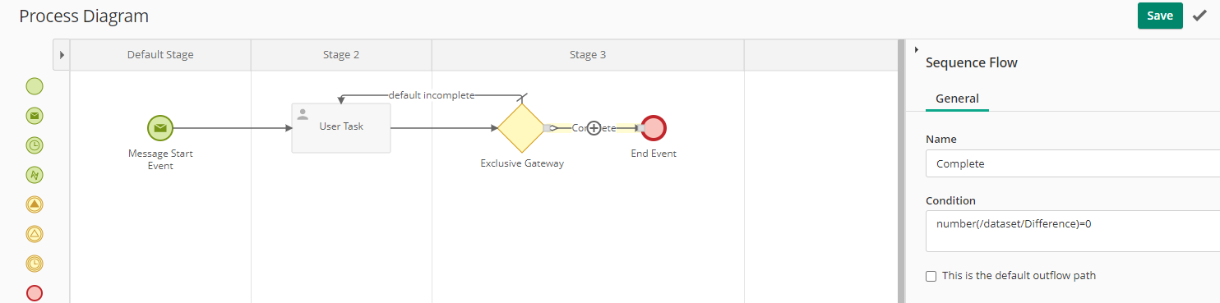Screen dimensions: 1220x303
Task: Collapse the Sequence Flow properties panel arrow
Action: [x=916, y=50]
